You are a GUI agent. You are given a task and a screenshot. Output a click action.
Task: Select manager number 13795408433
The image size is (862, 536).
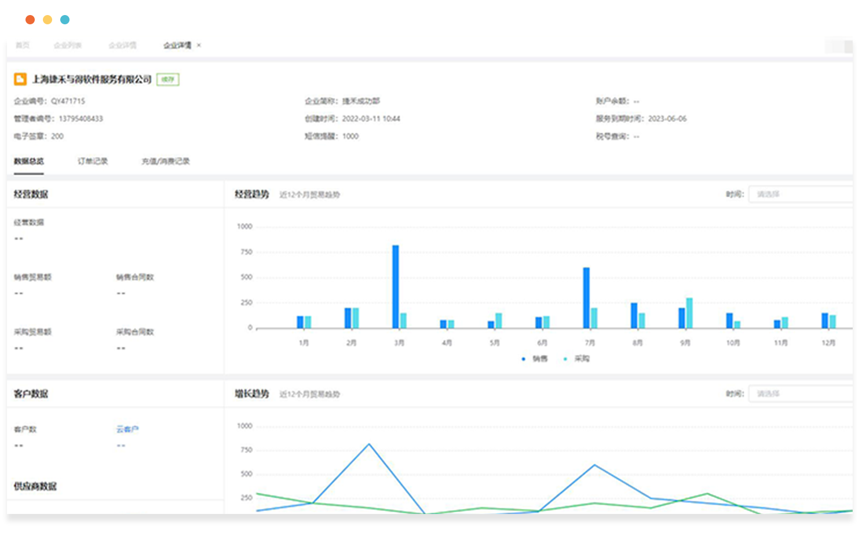click(81, 119)
